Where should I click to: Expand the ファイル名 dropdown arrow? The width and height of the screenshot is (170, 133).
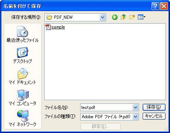[135, 108]
